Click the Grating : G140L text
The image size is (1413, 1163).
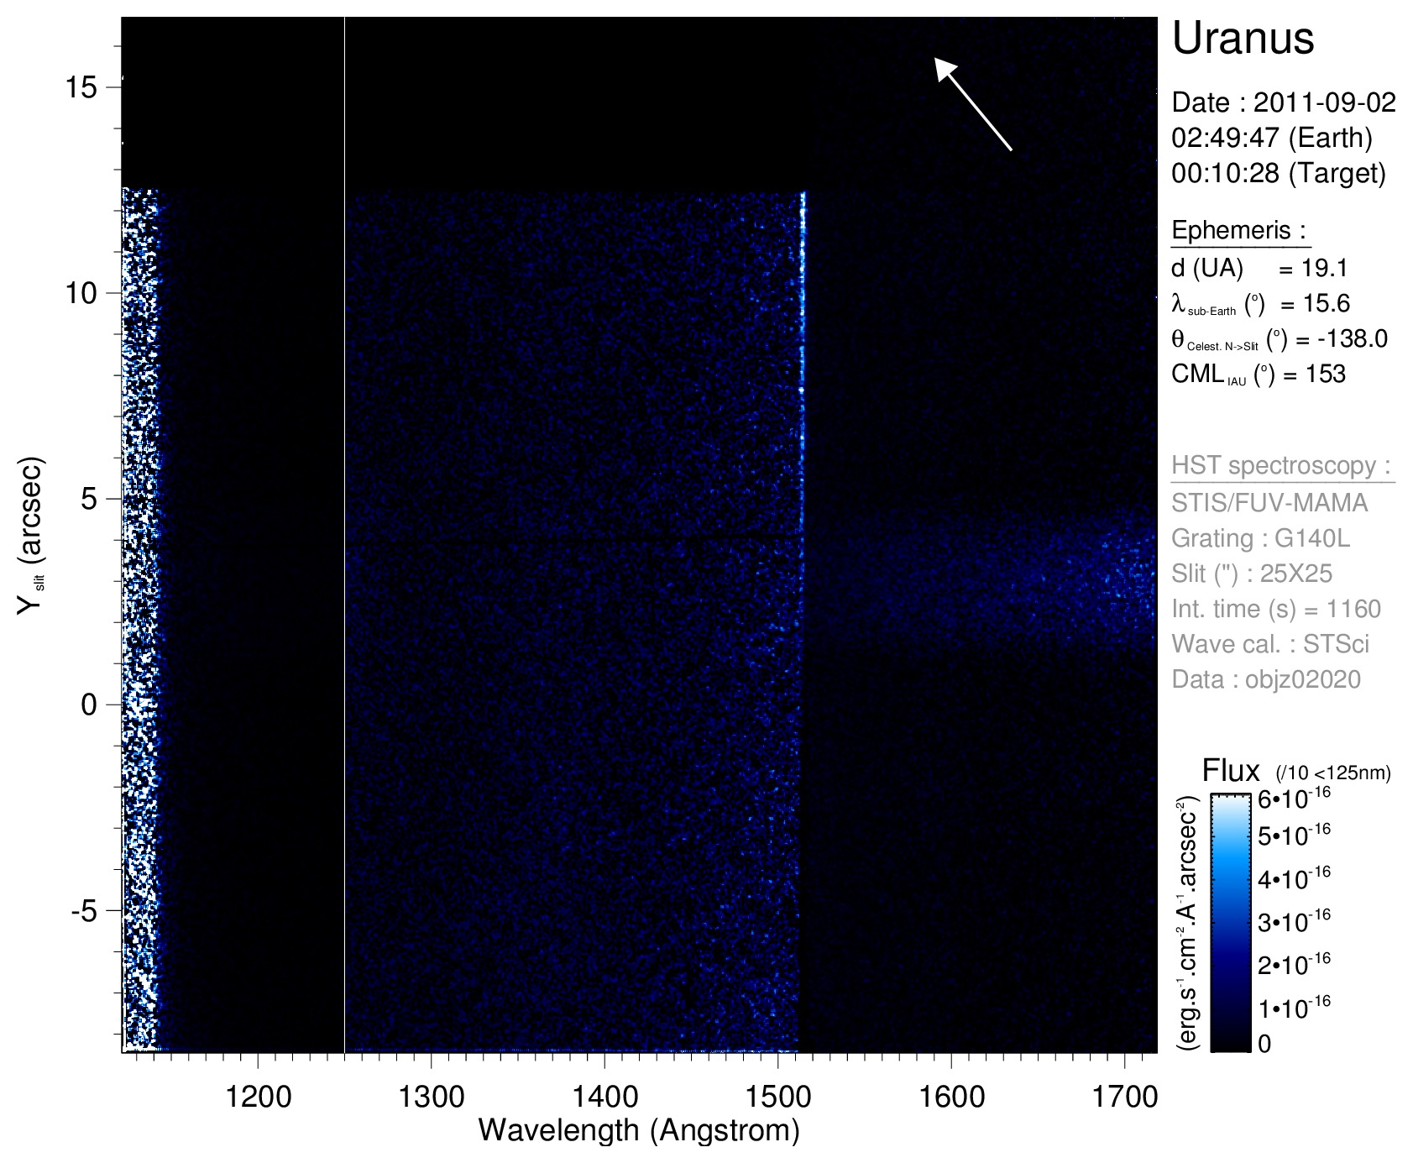click(x=1260, y=538)
